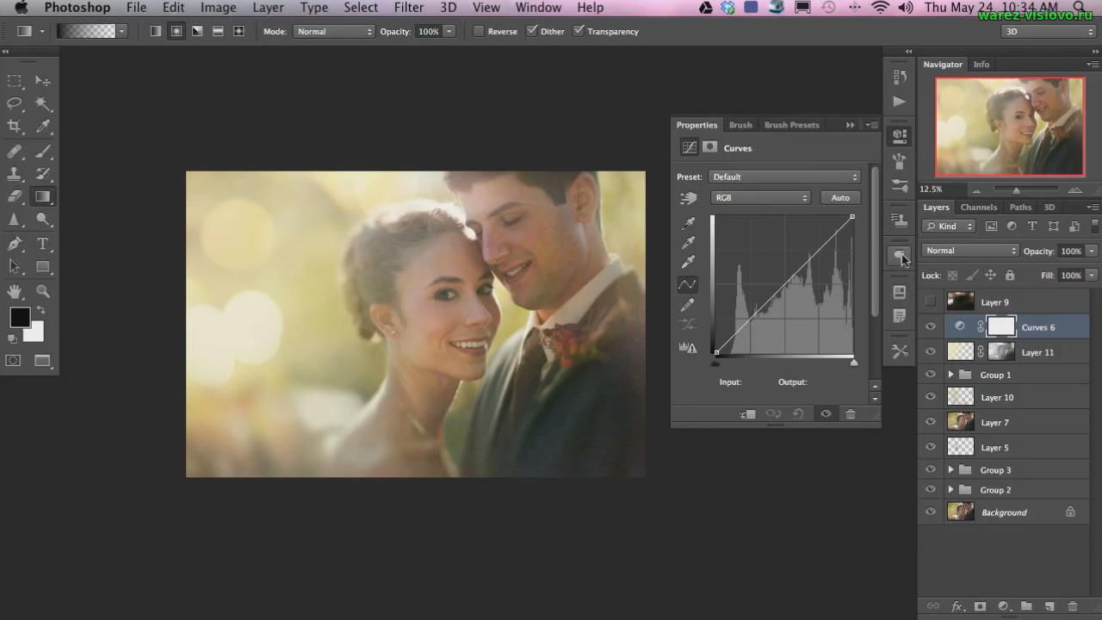Select the Magic Wand tool
The image size is (1102, 620).
[x=43, y=103]
